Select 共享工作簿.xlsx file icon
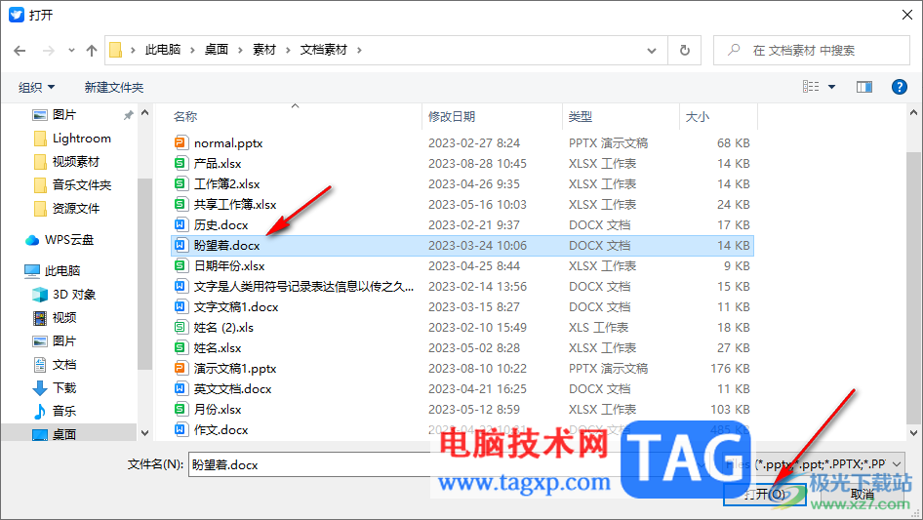 click(x=181, y=204)
